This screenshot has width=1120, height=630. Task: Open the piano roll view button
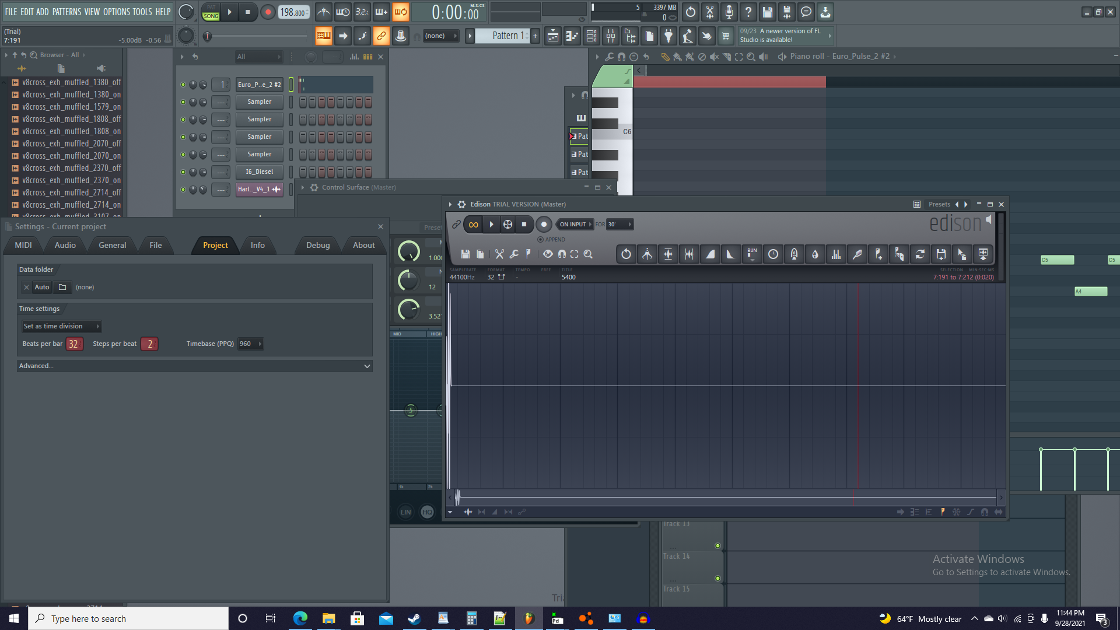(572, 36)
